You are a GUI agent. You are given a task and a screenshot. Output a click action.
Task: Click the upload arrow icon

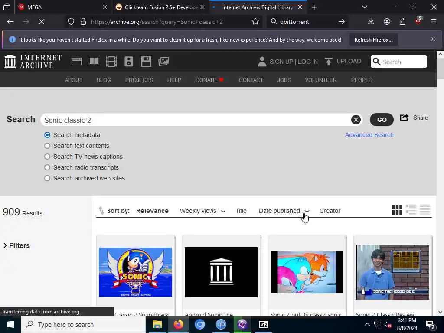pos(329,62)
